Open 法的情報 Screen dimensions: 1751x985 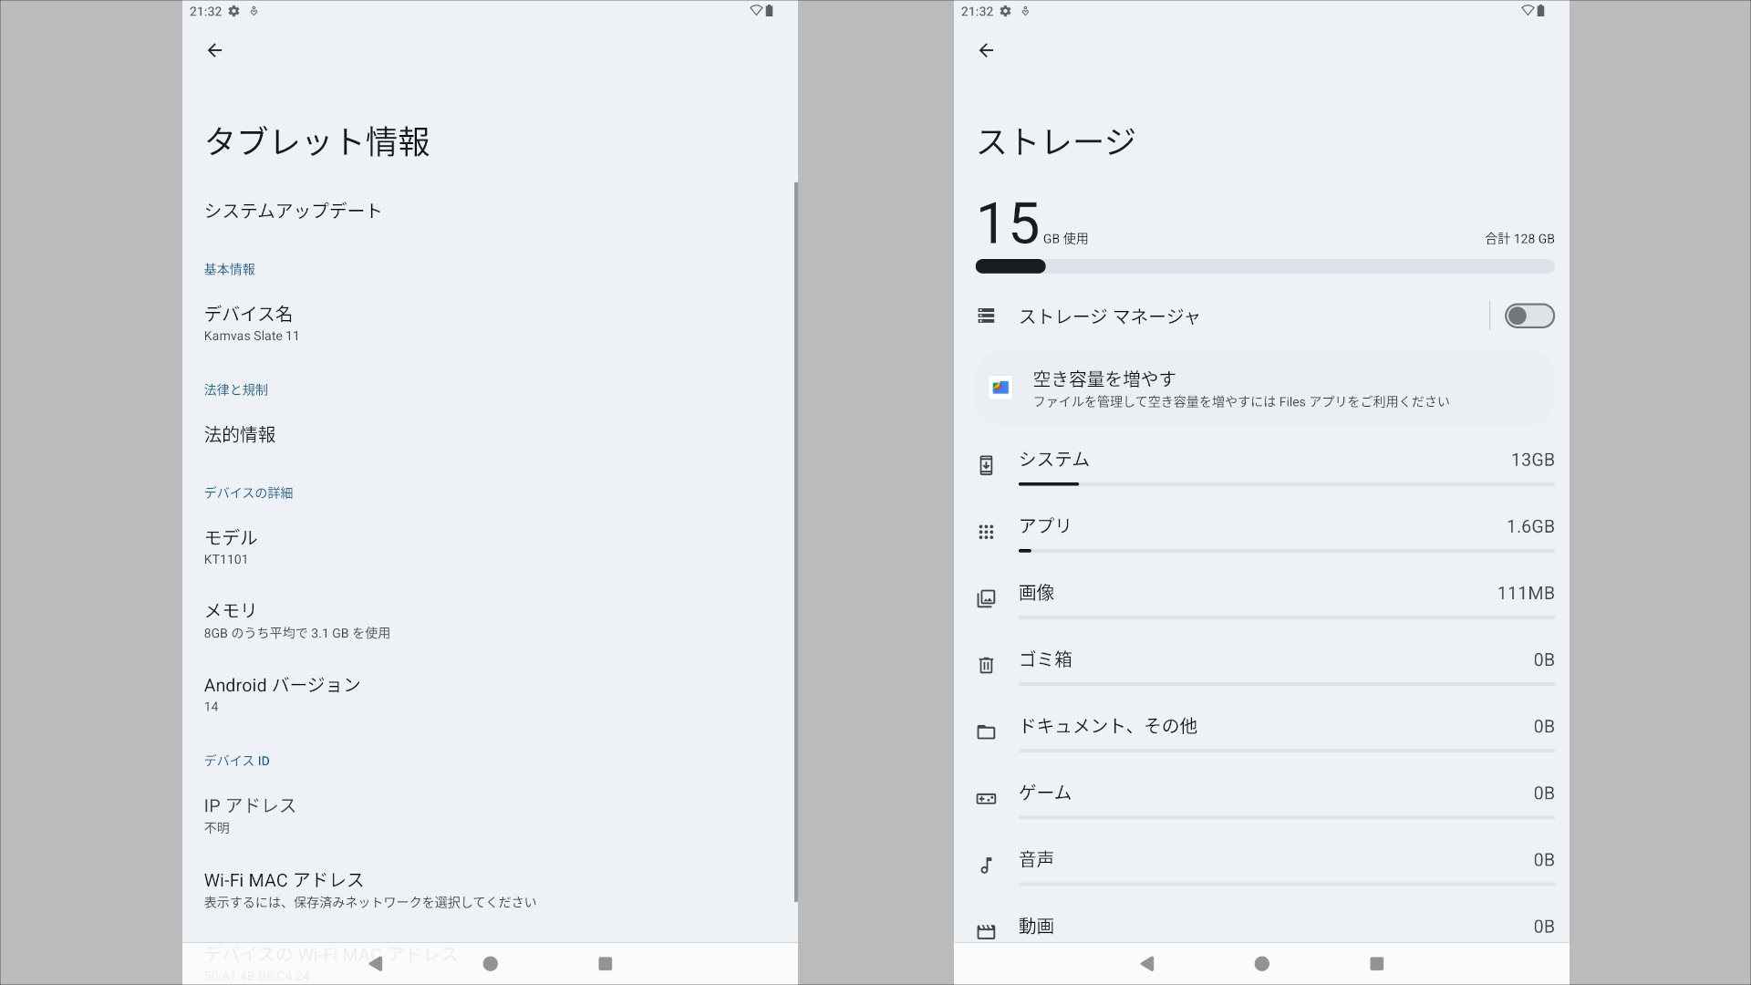(x=240, y=435)
